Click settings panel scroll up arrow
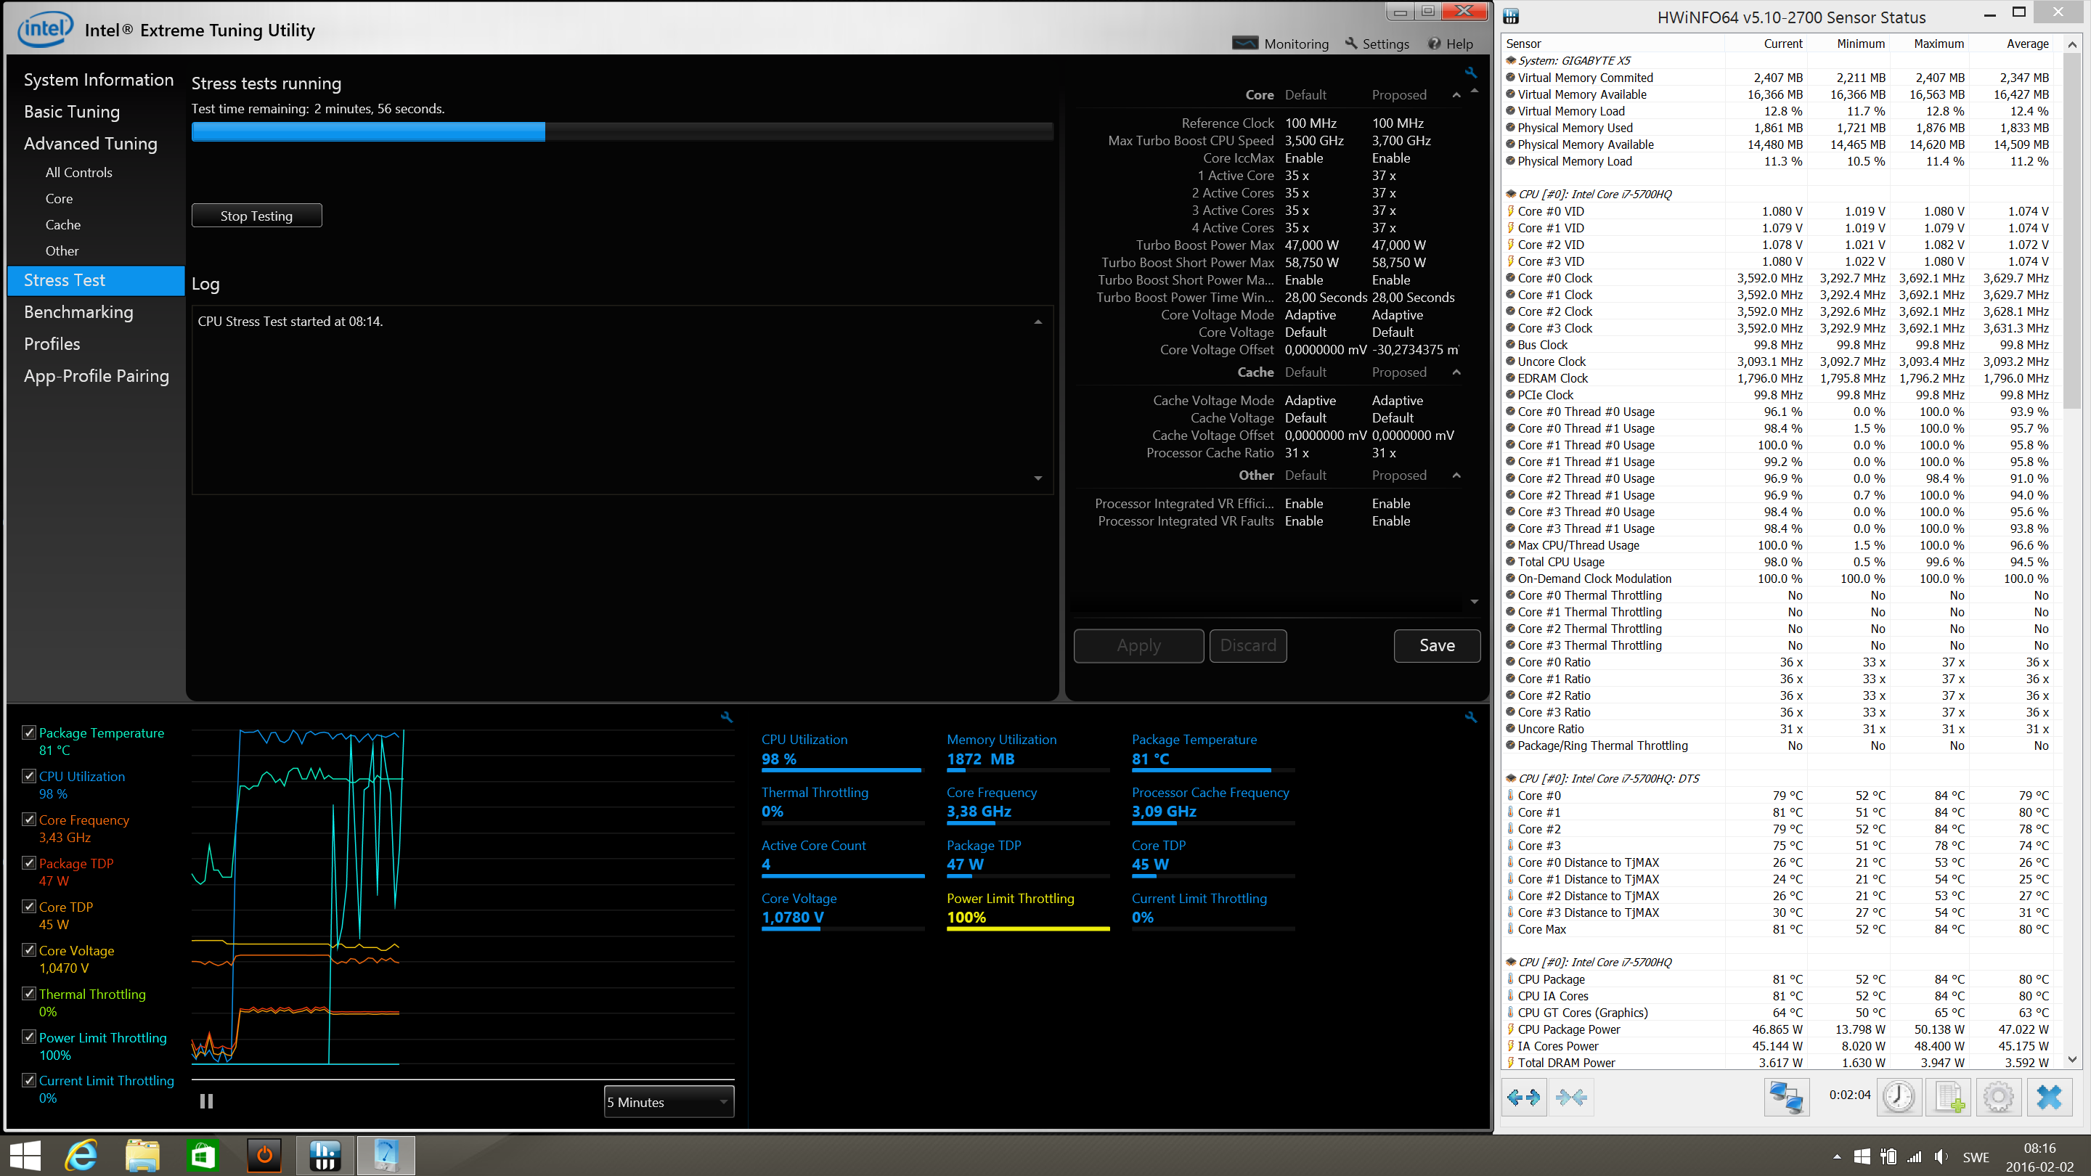 coord(1474,90)
